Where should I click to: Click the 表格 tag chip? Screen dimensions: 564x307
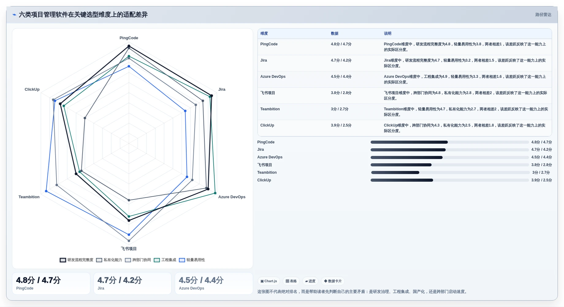point(291,281)
